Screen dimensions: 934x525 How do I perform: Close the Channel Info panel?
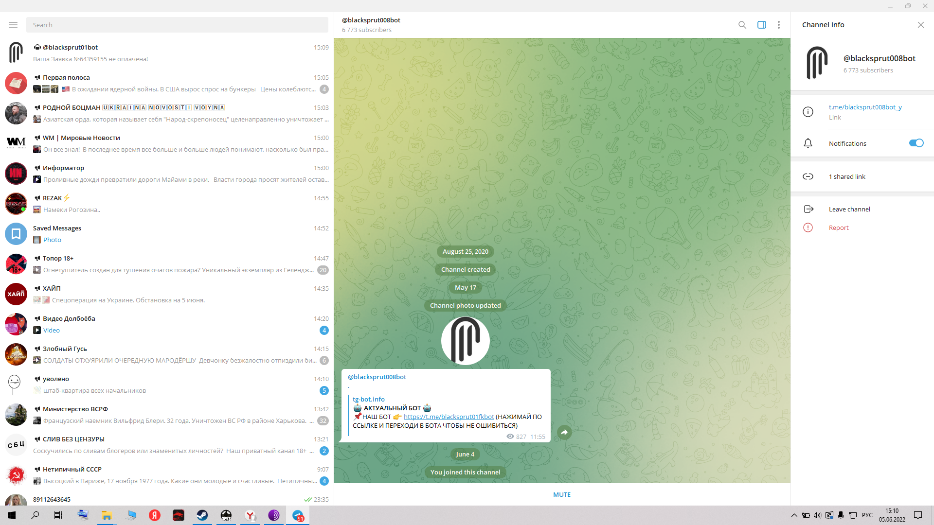pos(921,25)
